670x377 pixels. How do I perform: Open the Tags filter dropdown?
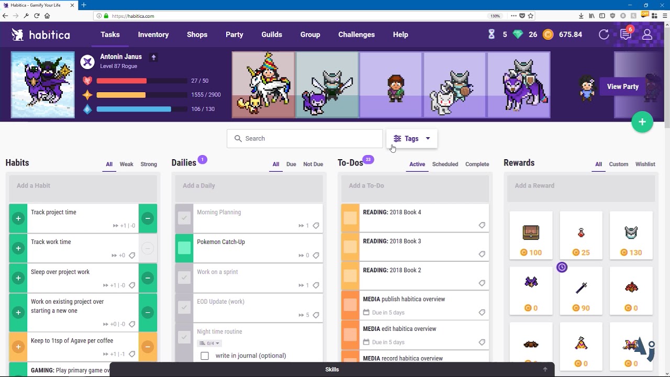(412, 139)
